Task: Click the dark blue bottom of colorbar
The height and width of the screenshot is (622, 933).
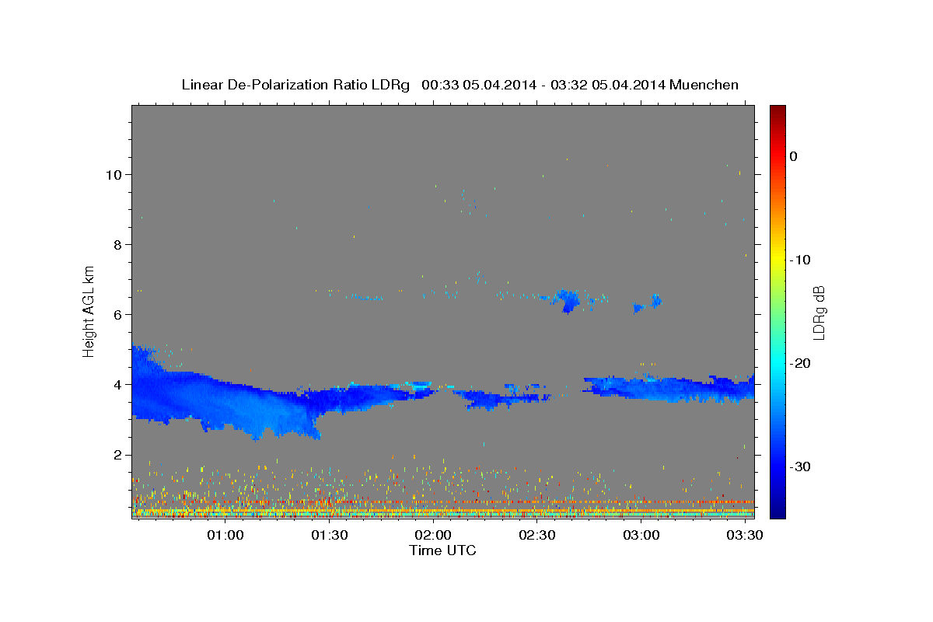Action: click(x=777, y=512)
